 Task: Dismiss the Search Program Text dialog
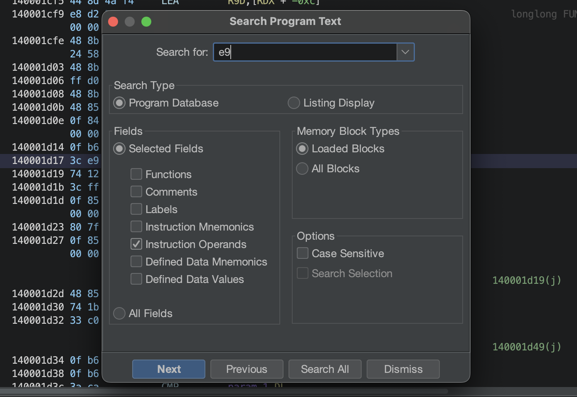(403, 369)
